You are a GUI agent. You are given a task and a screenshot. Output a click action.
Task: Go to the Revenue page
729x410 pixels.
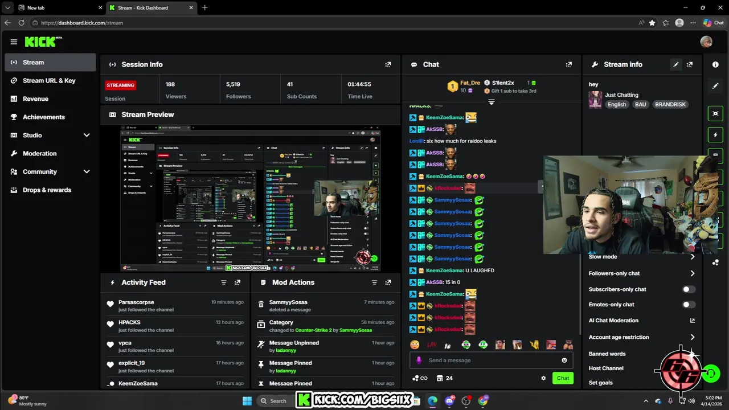50,99
